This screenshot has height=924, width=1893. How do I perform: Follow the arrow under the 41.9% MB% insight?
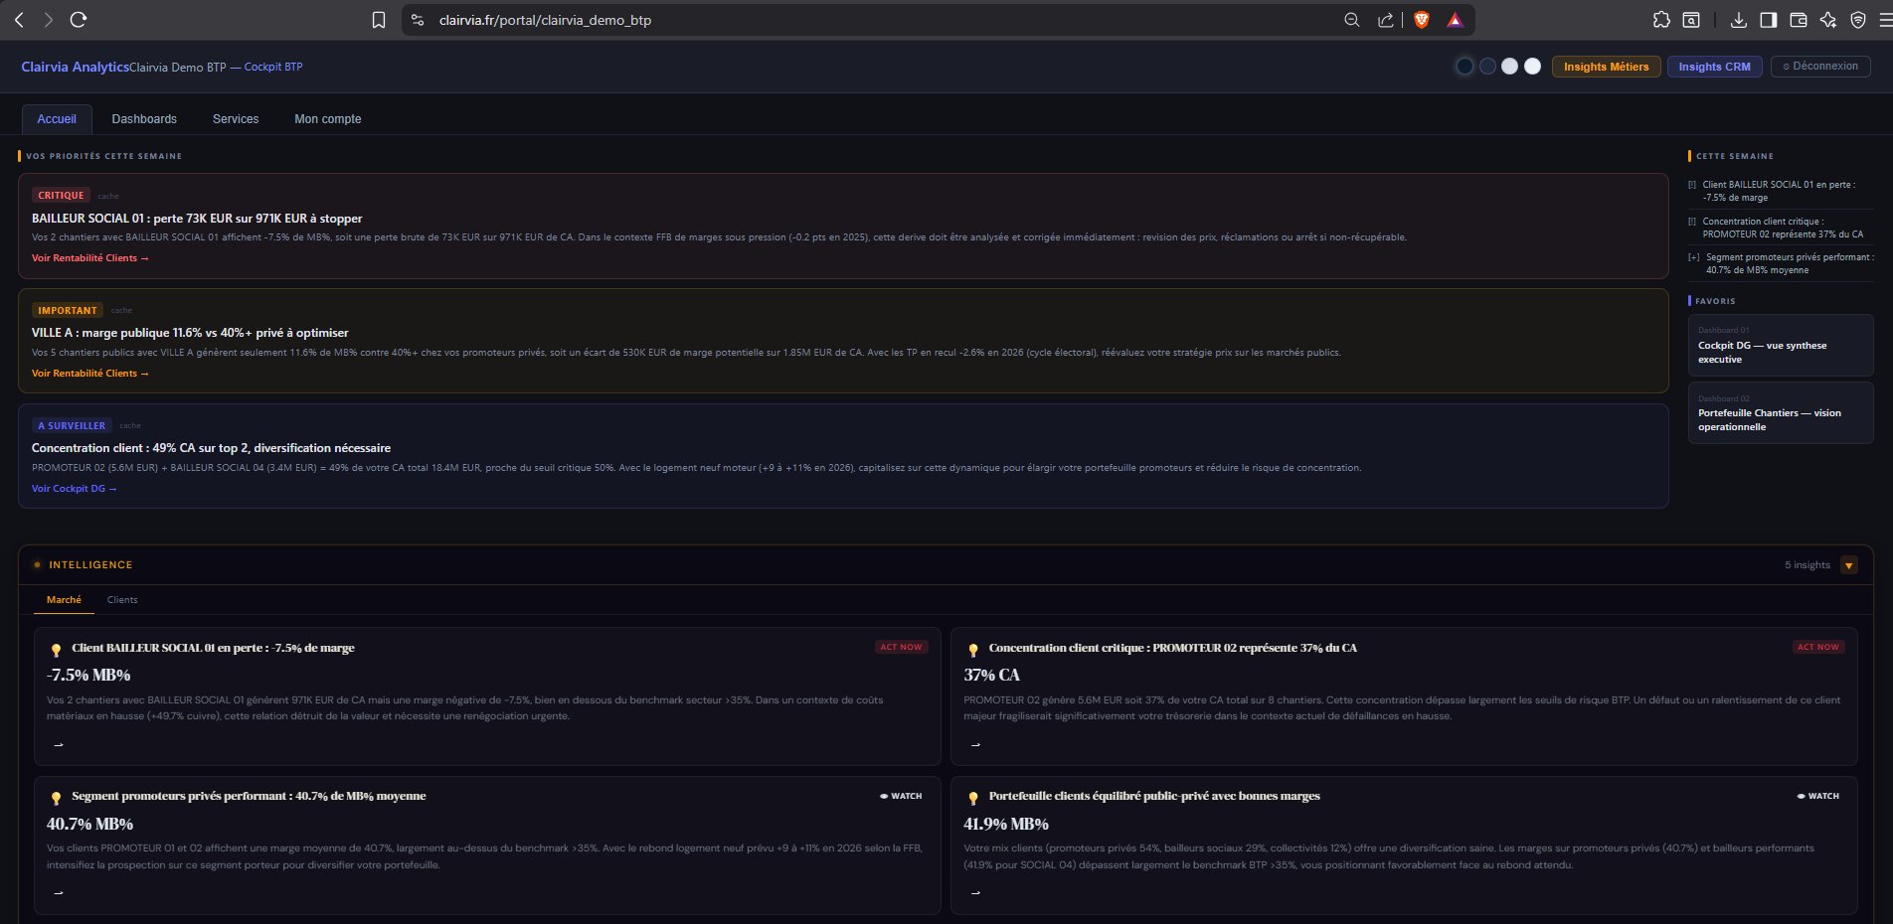tap(975, 892)
